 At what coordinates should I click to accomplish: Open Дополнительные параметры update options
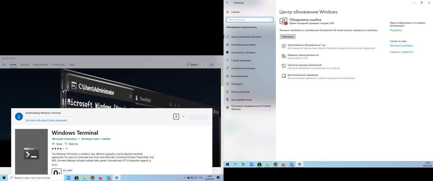point(303,75)
